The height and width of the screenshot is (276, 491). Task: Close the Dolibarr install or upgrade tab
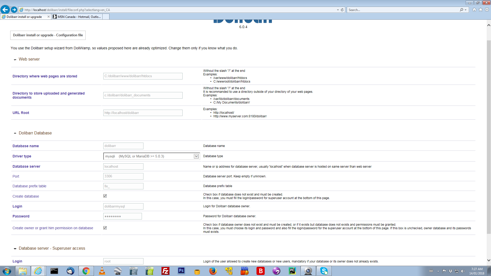[x=48, y=17]
